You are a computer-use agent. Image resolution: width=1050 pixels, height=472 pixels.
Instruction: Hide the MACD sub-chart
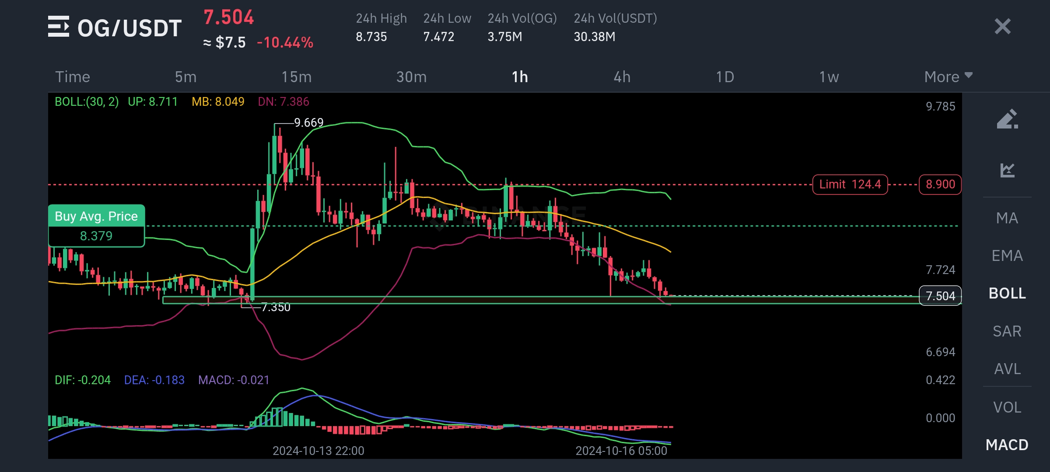click(1007, 445)
